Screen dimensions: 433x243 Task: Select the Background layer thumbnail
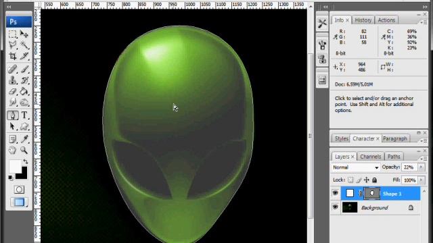(350, 207)
